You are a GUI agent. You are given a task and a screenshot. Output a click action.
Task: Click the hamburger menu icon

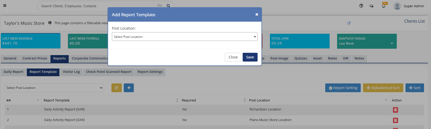5,6
